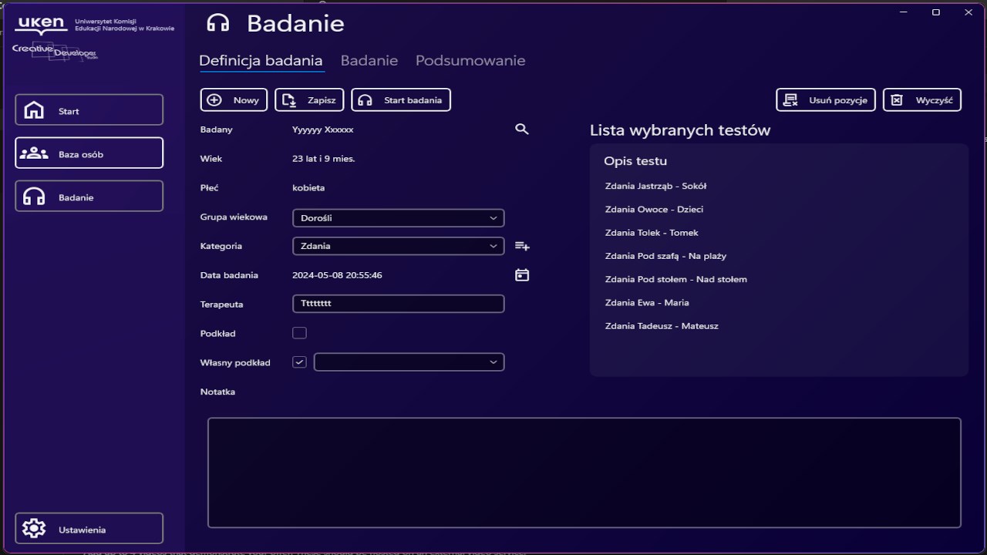The image size is (987, 555).
Task: Enable the Podkład checkbox
Action: (x=299, y=333)
